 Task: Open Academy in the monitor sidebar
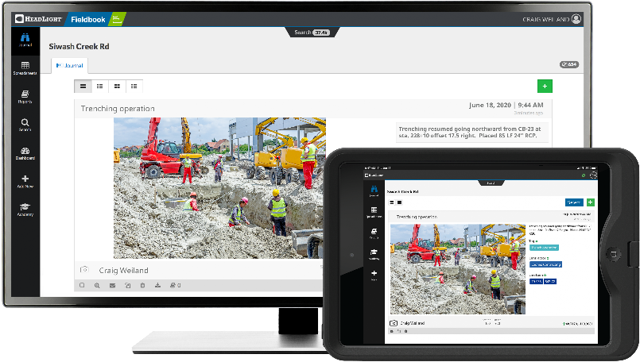25,210
